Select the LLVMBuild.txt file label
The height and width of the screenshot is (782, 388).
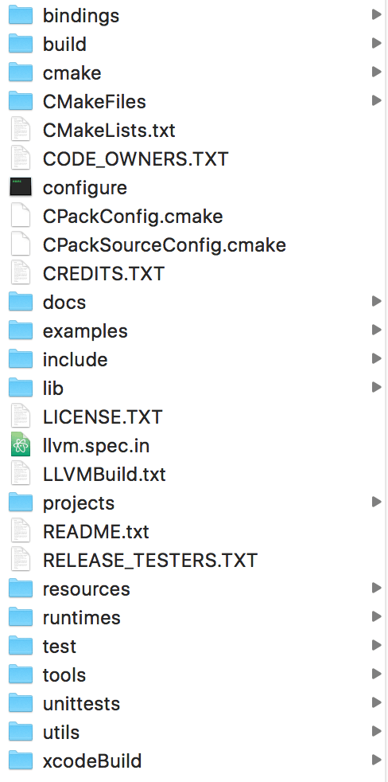point(104,475)
